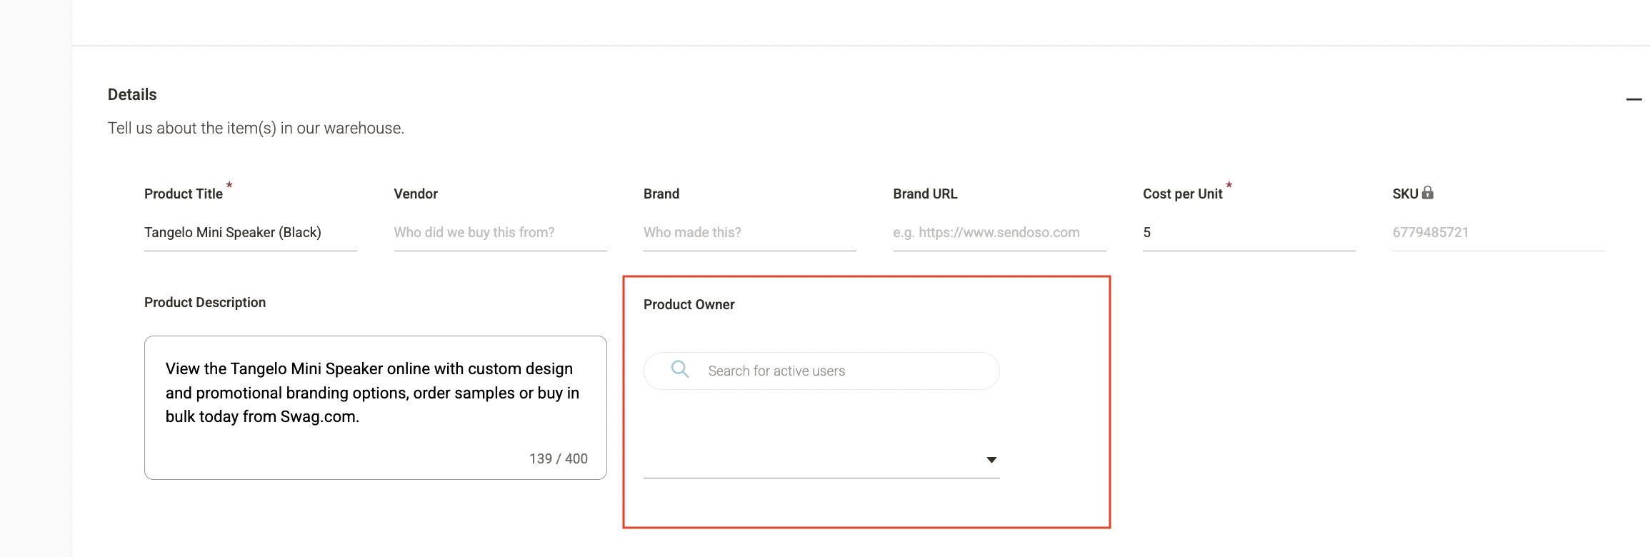Click the Details section heading
Screen dimensions: 1650x557
[132, 94]
